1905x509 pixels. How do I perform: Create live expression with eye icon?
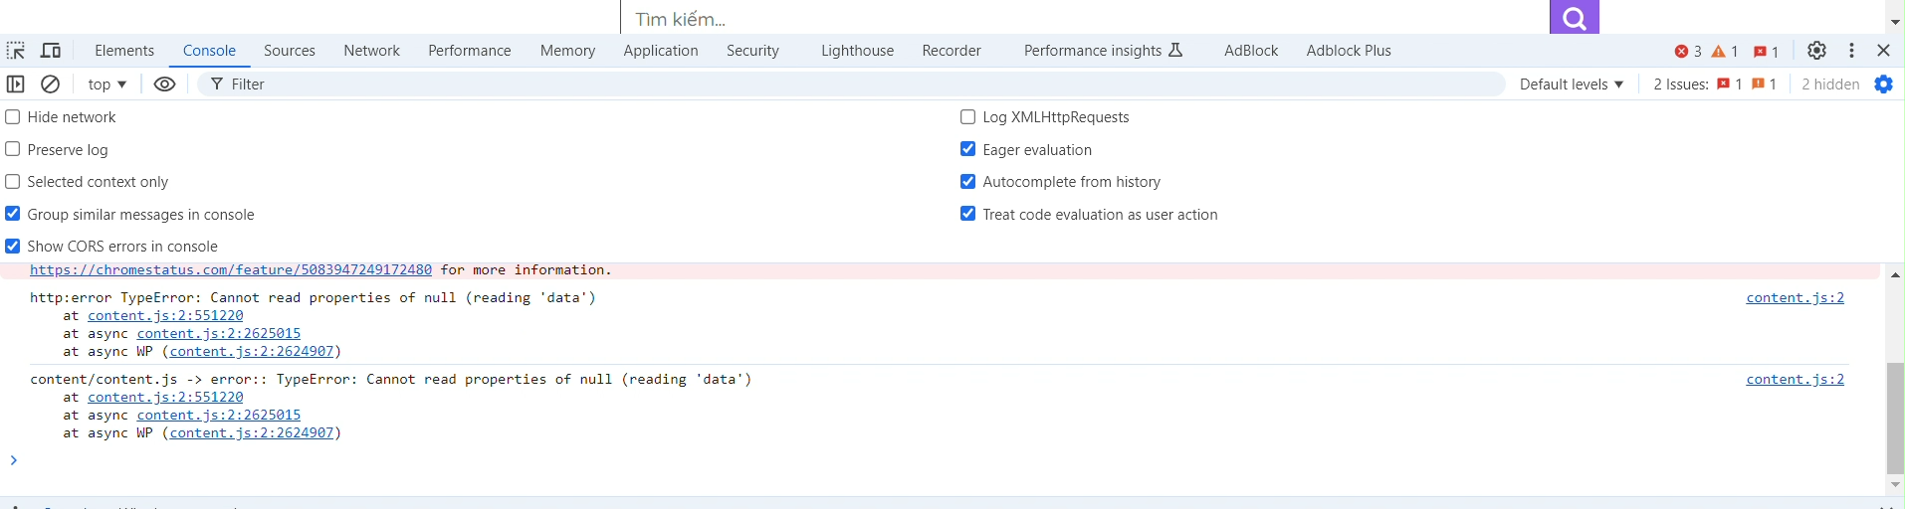165,85
